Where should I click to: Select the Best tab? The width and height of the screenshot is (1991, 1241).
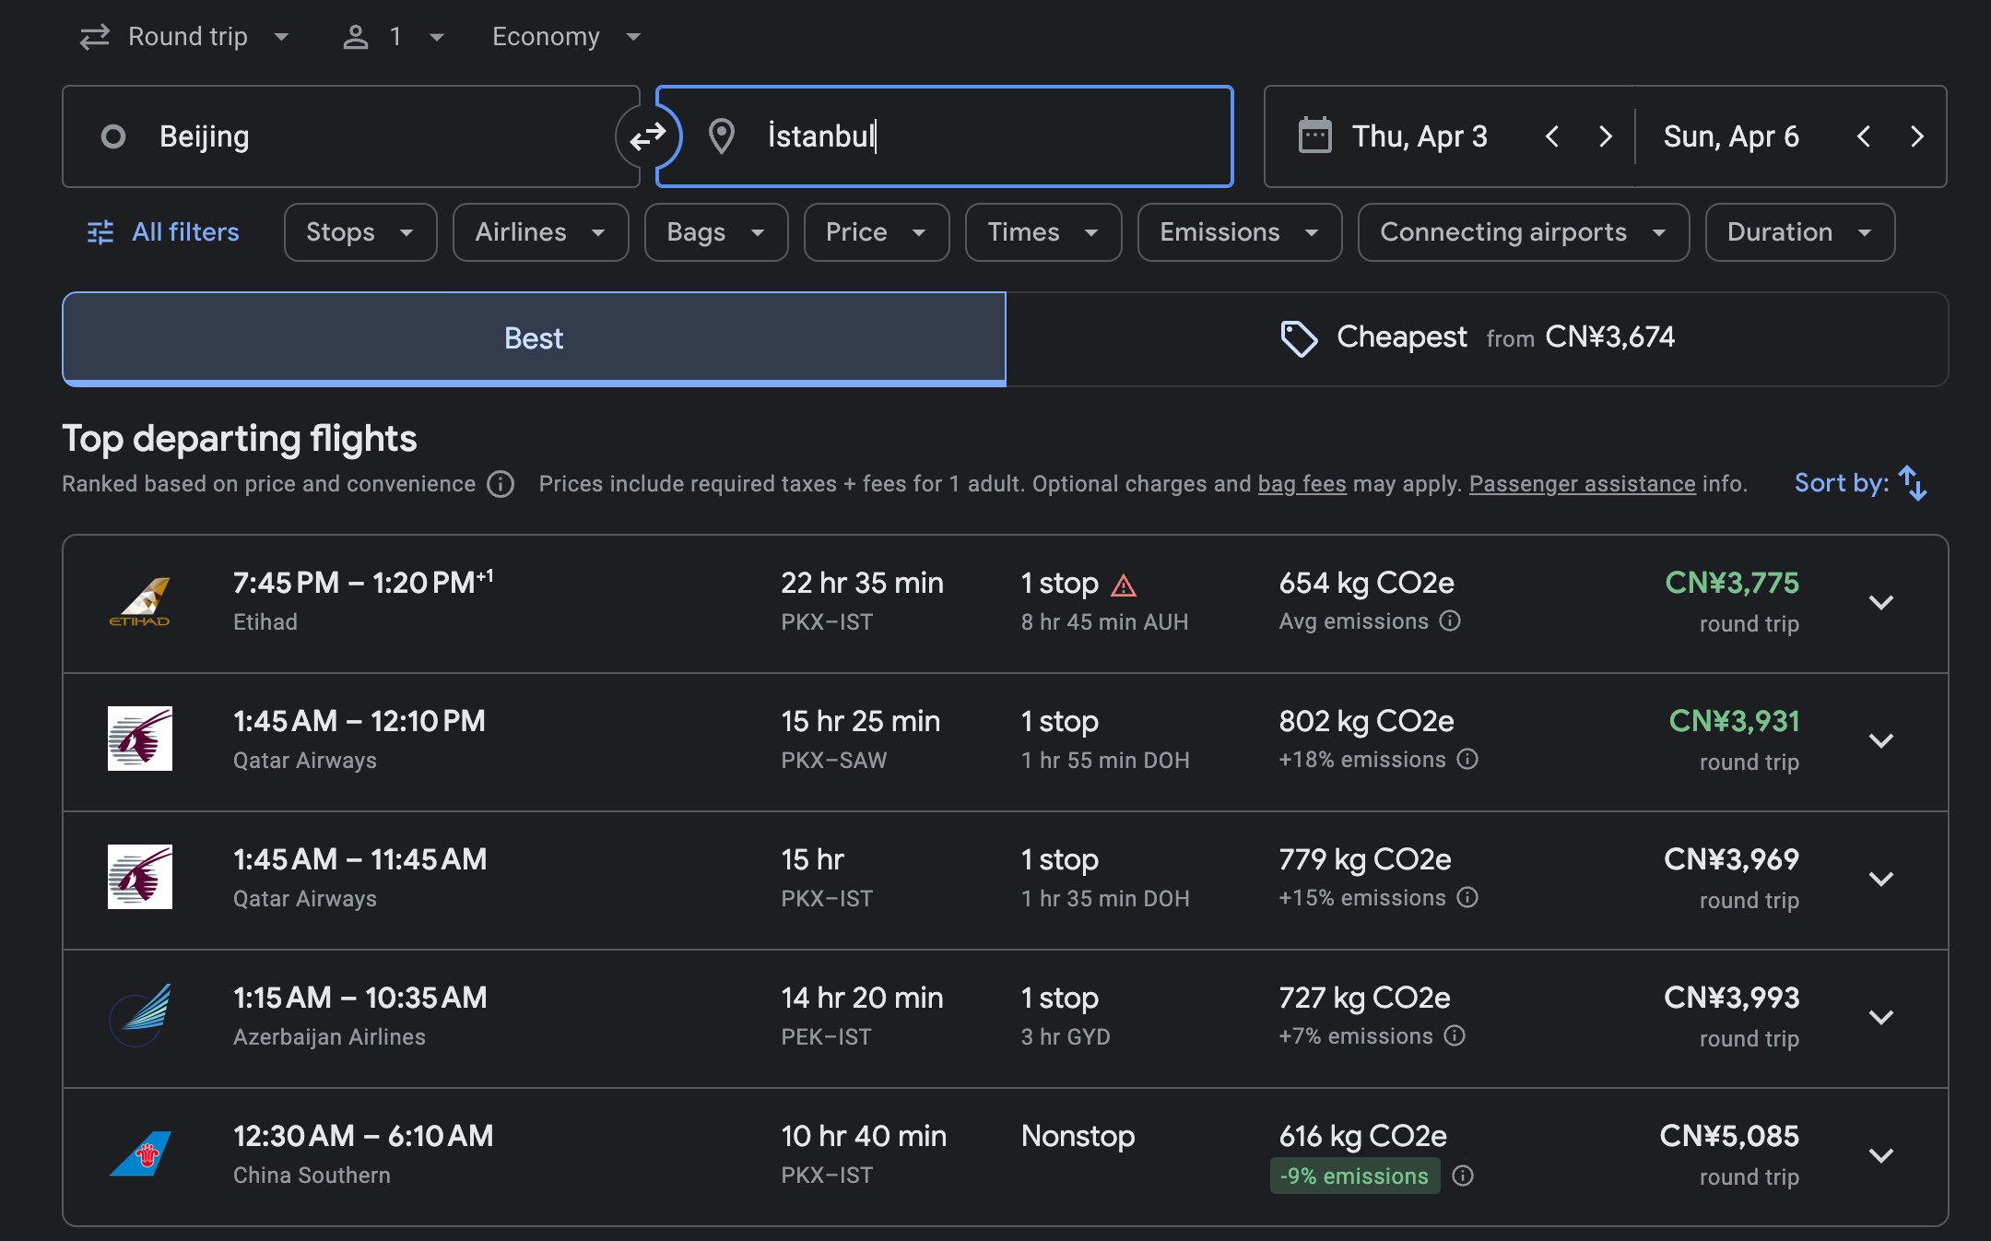[x=534, y=339]
